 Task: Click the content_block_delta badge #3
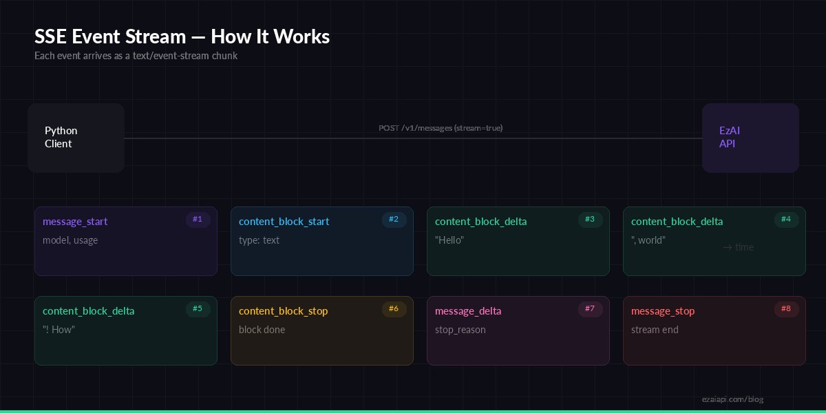591,220
